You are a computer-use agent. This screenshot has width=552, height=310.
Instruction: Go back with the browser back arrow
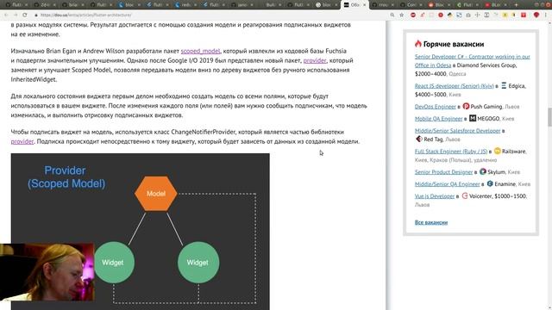(x=6, y=15)
